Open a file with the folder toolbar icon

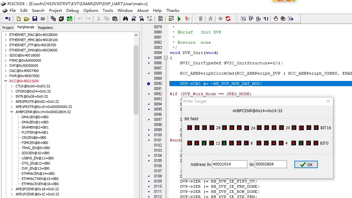[26, 19]
